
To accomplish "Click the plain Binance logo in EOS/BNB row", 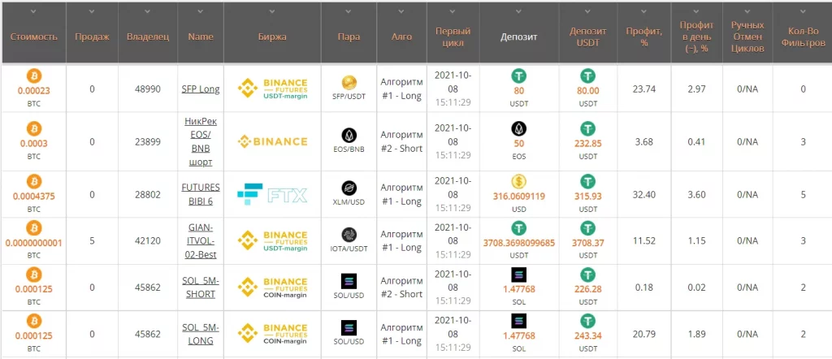I will [272, 141].
